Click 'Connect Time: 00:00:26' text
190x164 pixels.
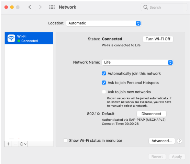tap(120, 124)
